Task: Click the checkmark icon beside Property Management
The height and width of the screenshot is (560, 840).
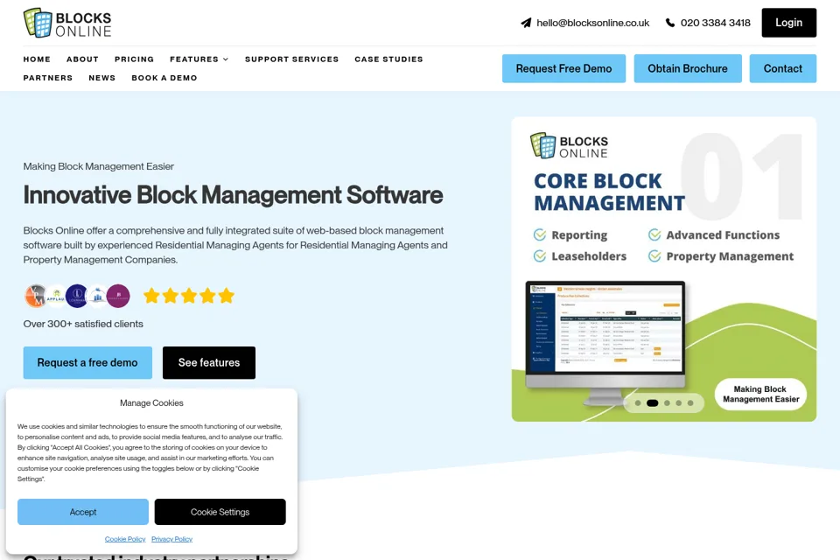Action: tap(654, 256)
